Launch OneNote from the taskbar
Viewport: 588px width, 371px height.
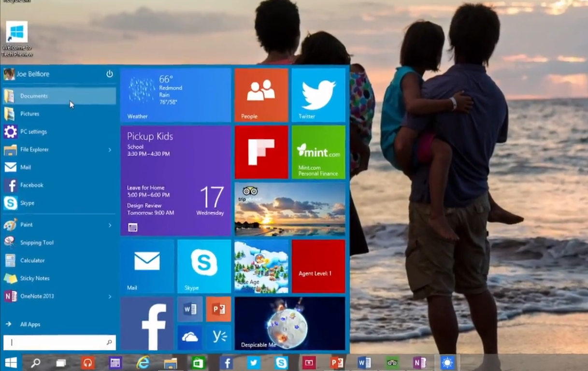pyautogui.click(x=419, y=362)
